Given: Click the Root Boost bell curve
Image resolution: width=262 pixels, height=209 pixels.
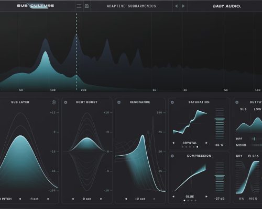Looking at the screenshot, I should (87, 144).
